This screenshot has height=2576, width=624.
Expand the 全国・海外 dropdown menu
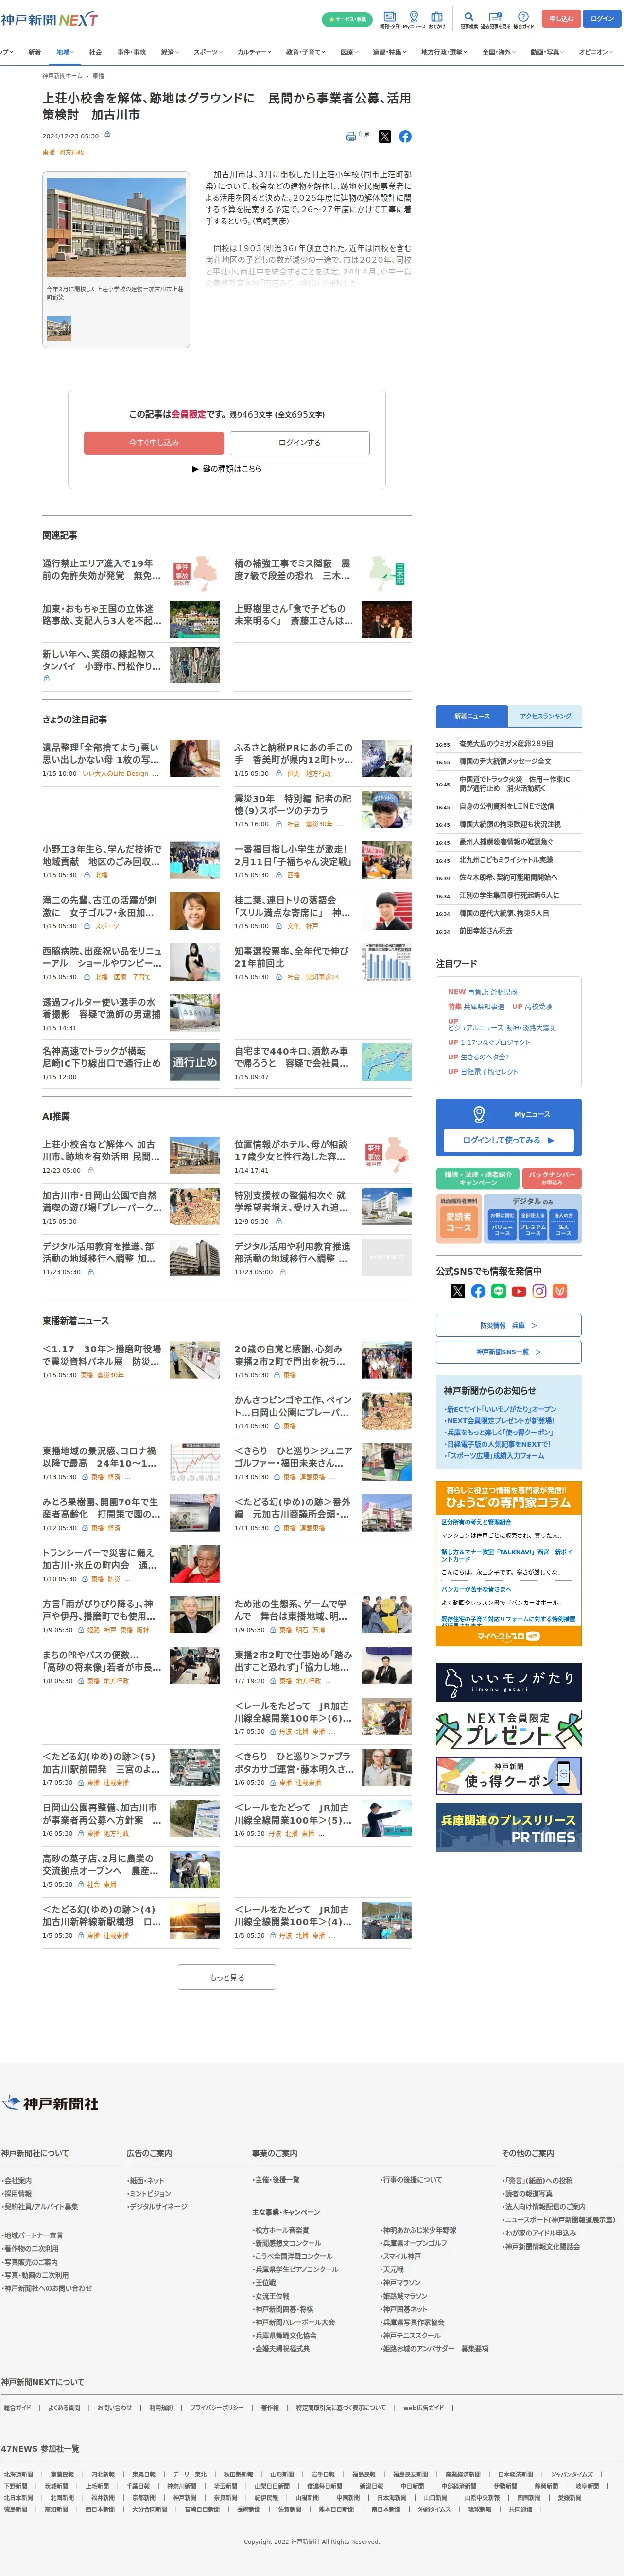tap(499, 52)
